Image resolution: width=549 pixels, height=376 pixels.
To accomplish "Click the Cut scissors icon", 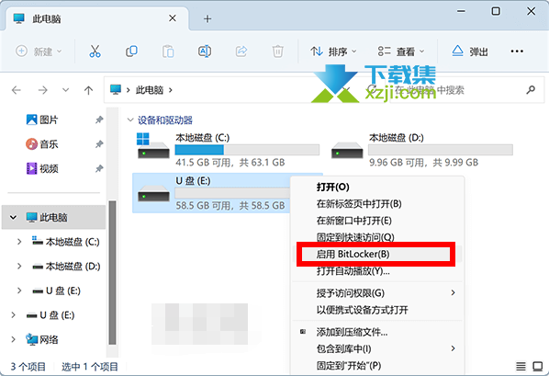I will point(95,51).
